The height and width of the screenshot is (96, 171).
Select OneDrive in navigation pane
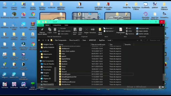coord(45,51)
